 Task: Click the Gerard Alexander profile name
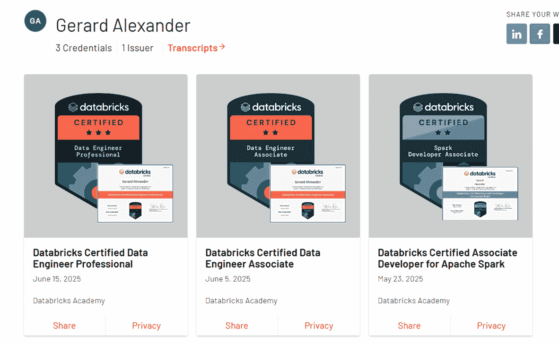click(123, 26)
